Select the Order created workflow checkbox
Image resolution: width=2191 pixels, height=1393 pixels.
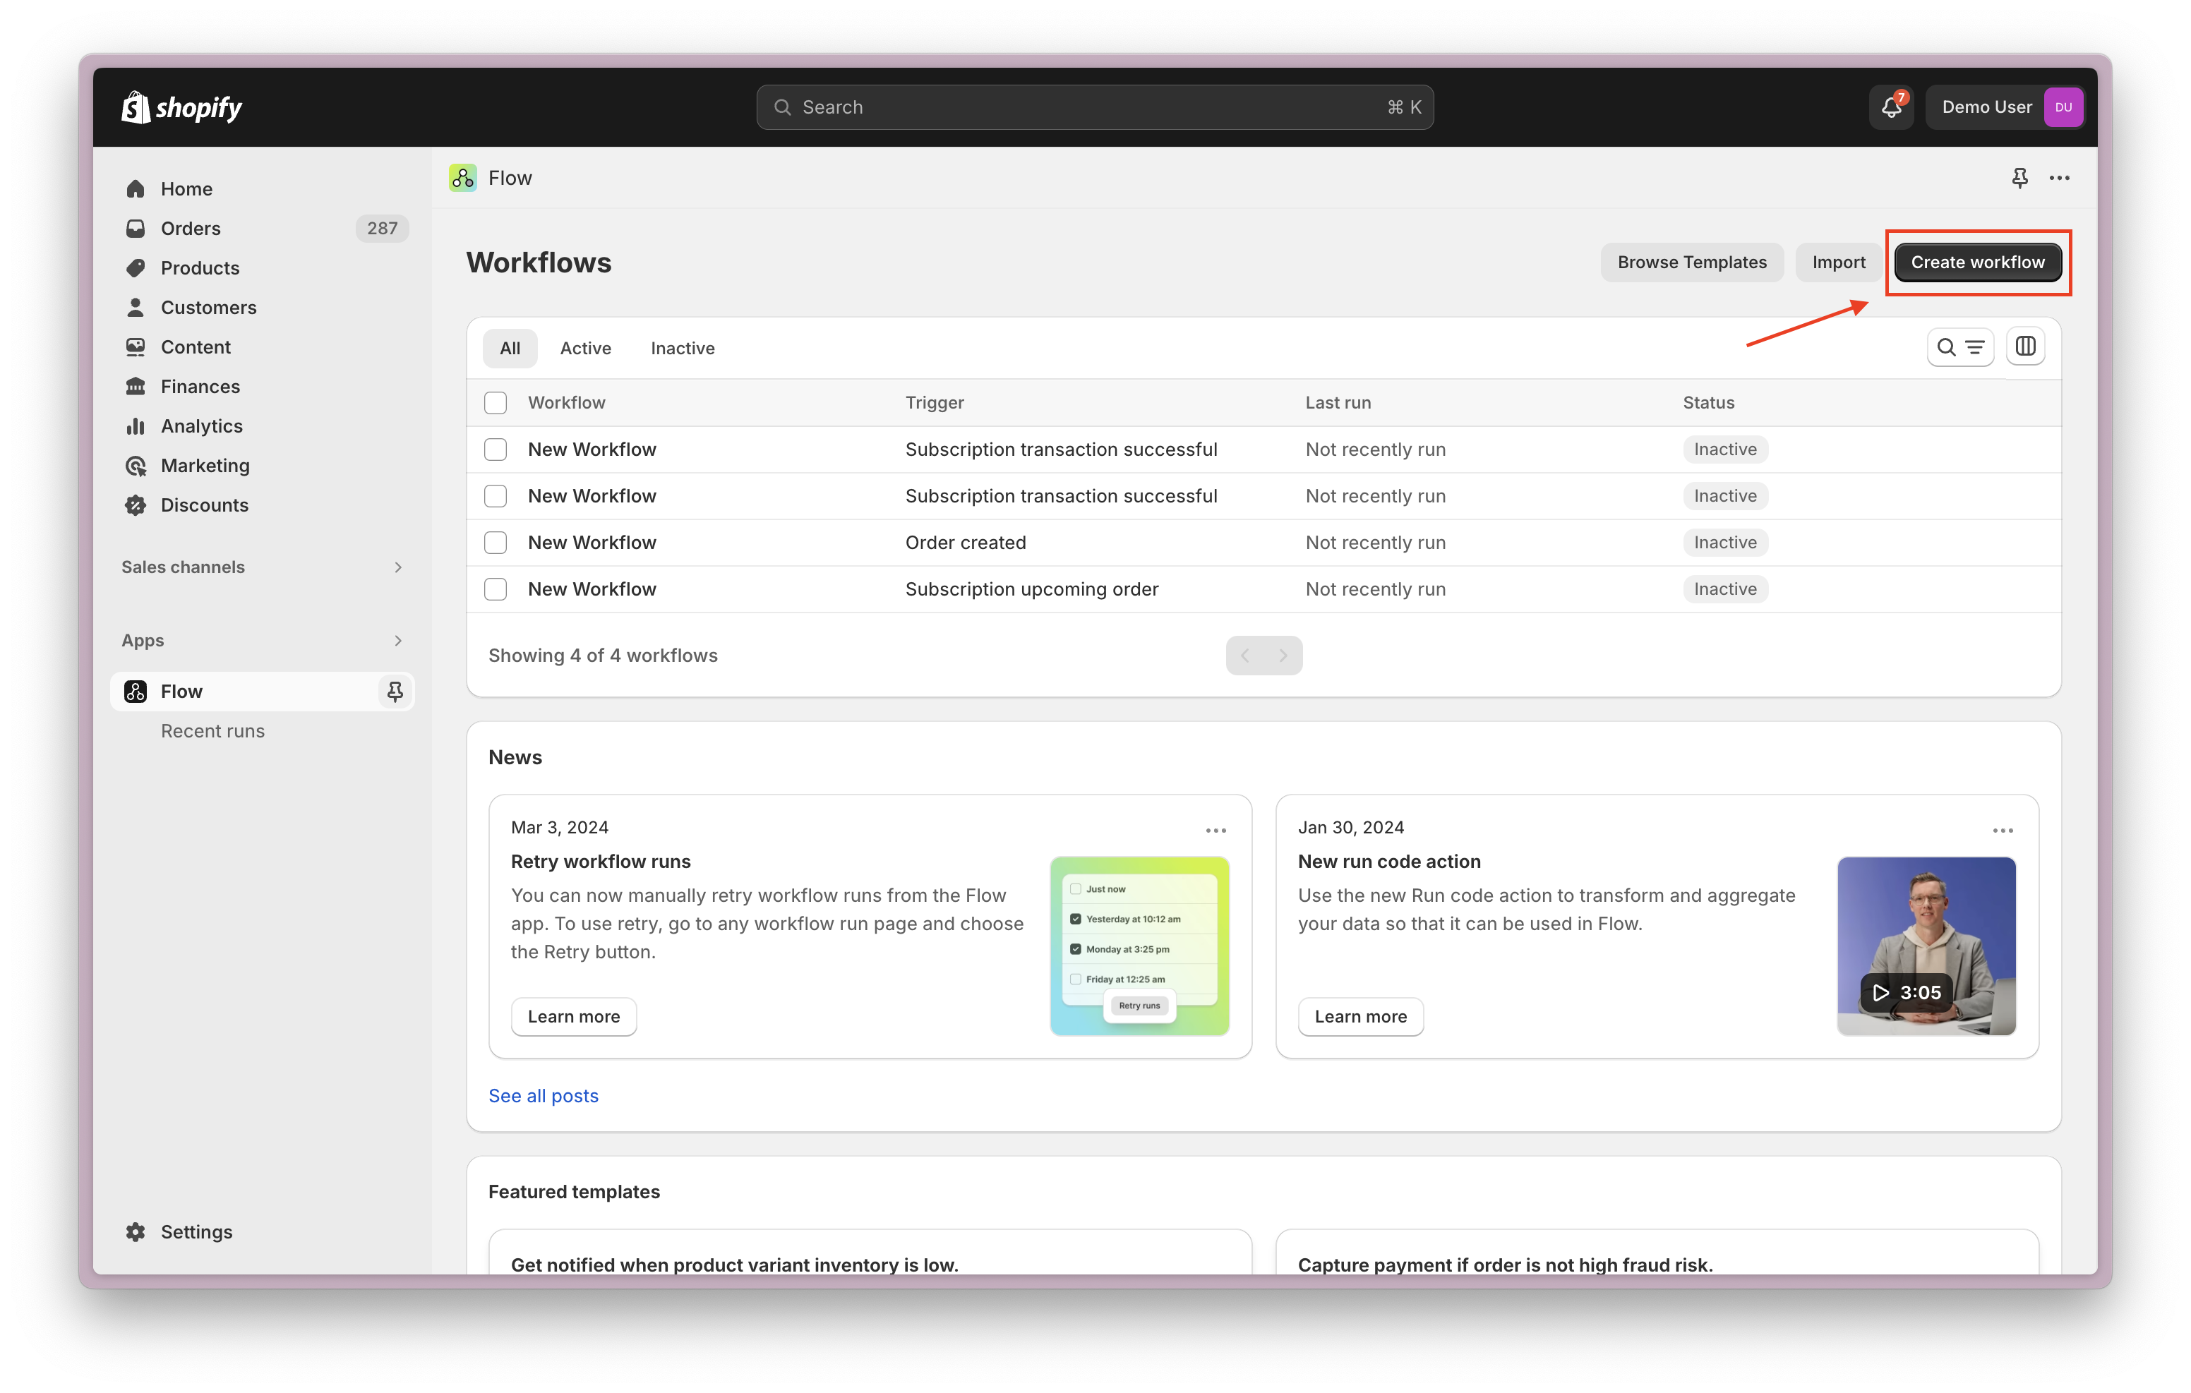(495, 542)
